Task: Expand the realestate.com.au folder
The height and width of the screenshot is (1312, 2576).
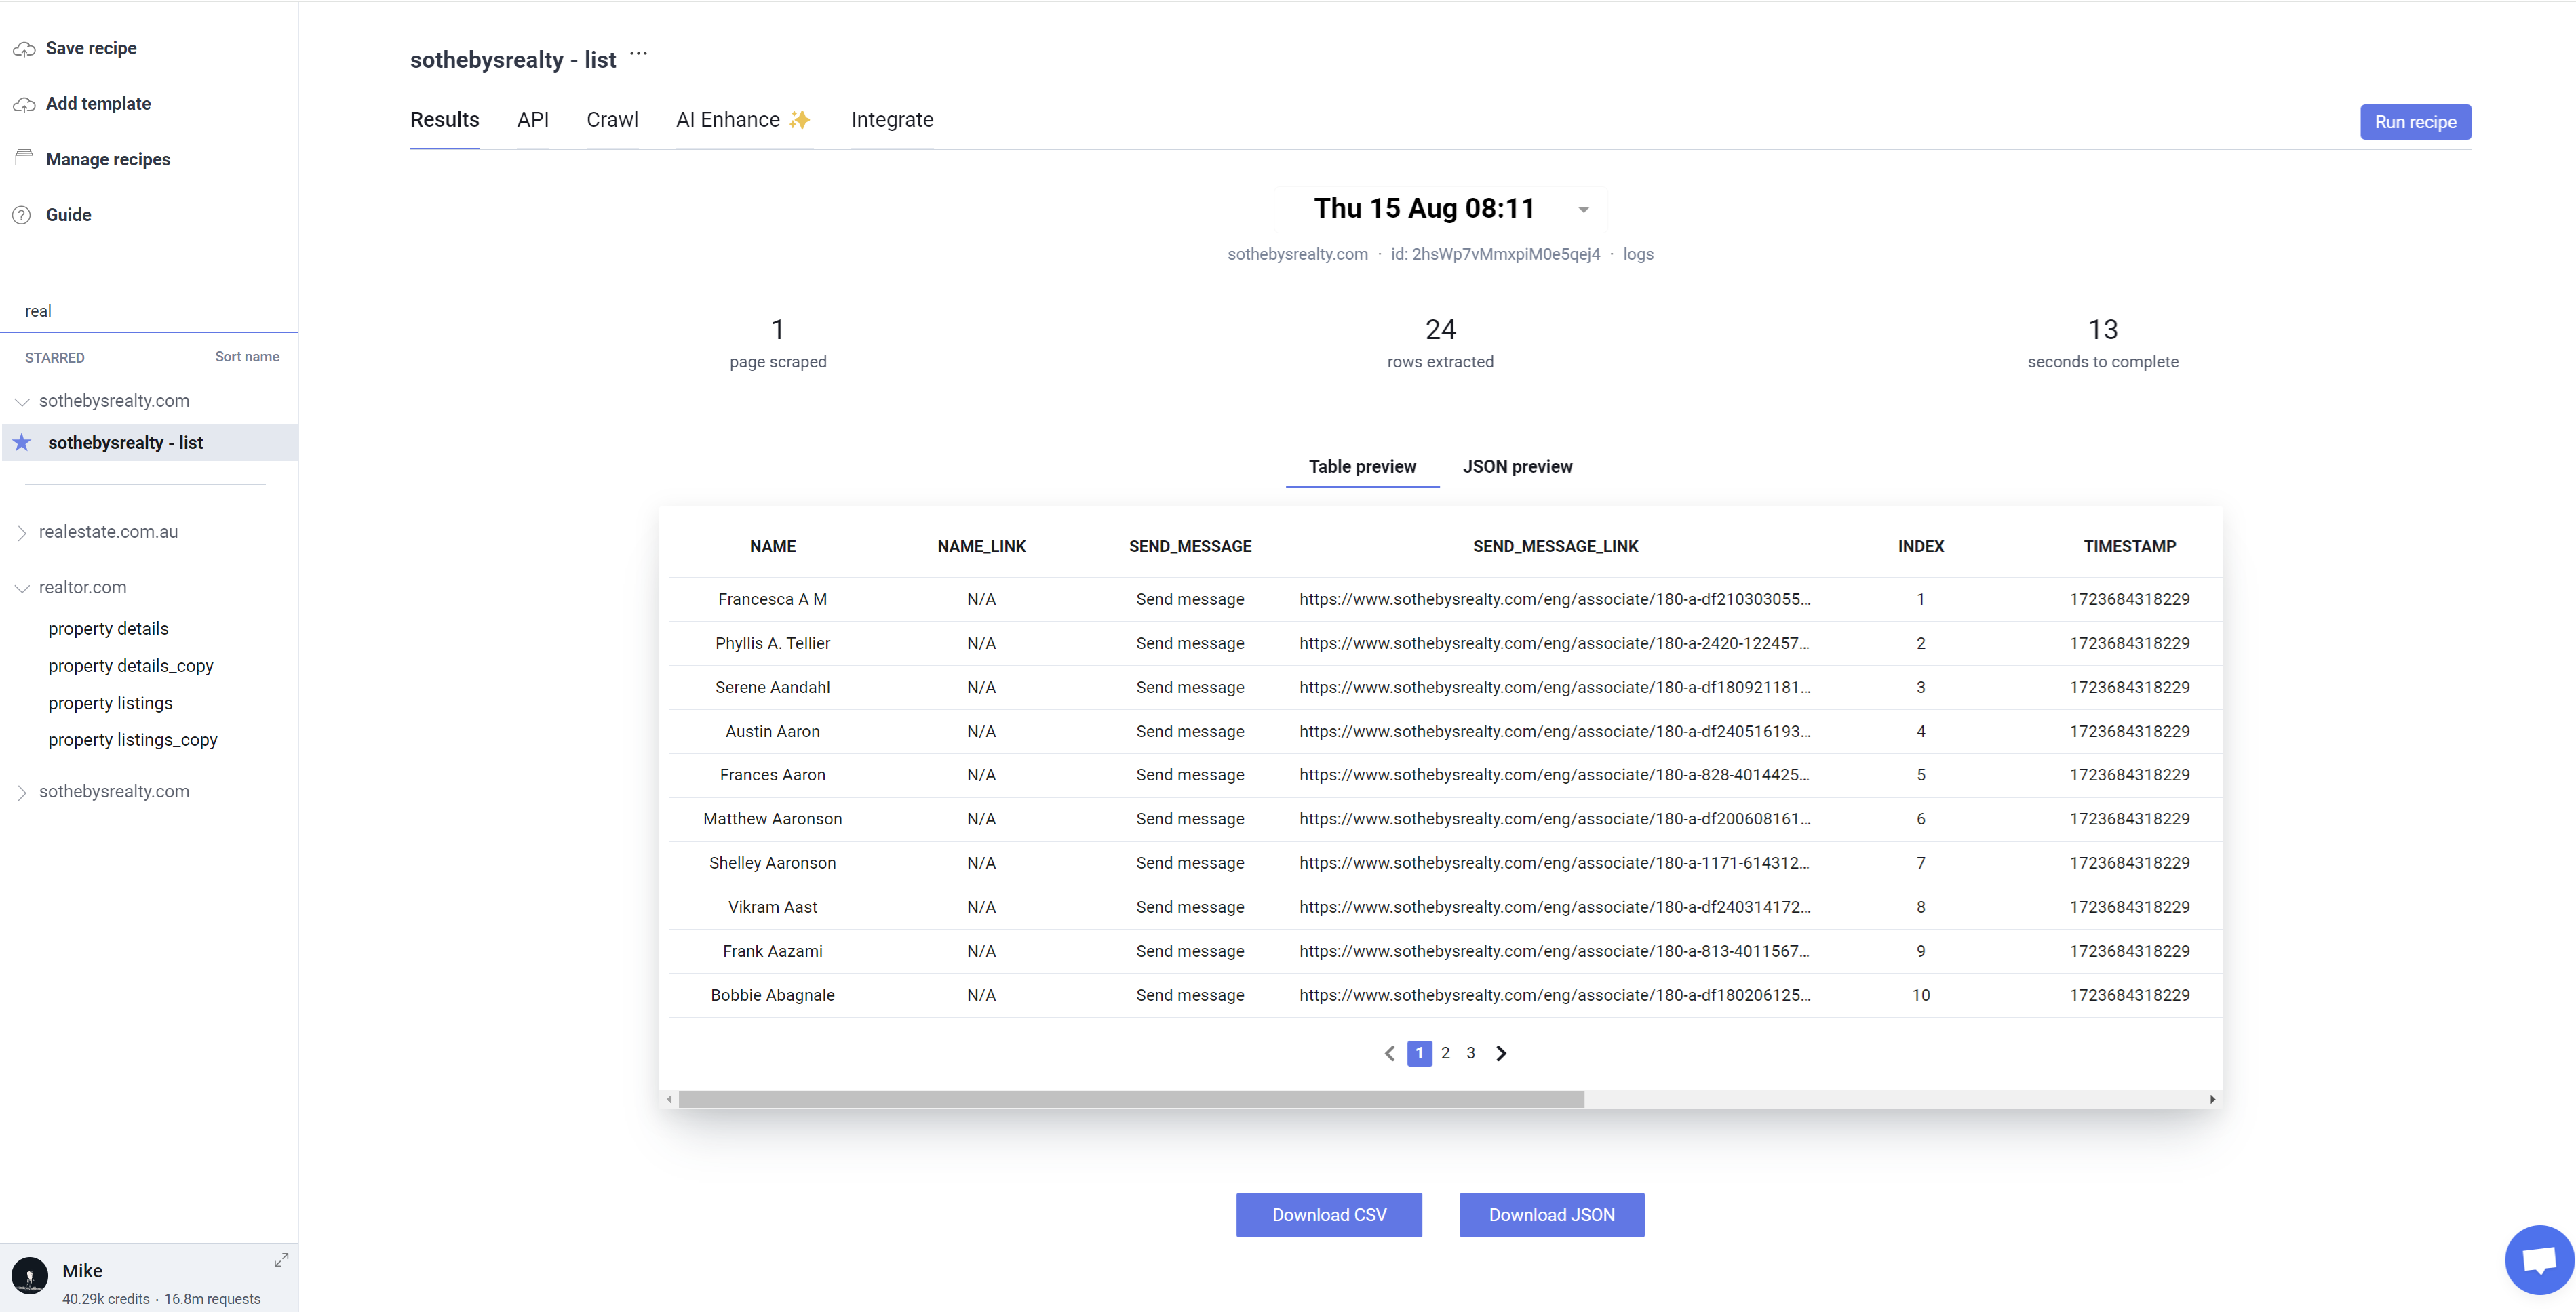Action: (22, 533)
